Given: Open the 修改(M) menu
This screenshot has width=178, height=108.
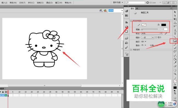Looking at the screenshot, I should (x=13, y=3).
